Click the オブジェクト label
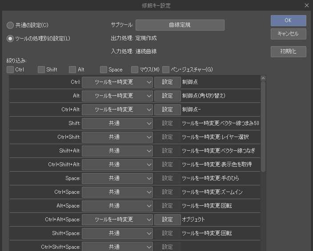 tap(193, 220)
